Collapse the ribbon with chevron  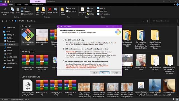coord(175,4)
